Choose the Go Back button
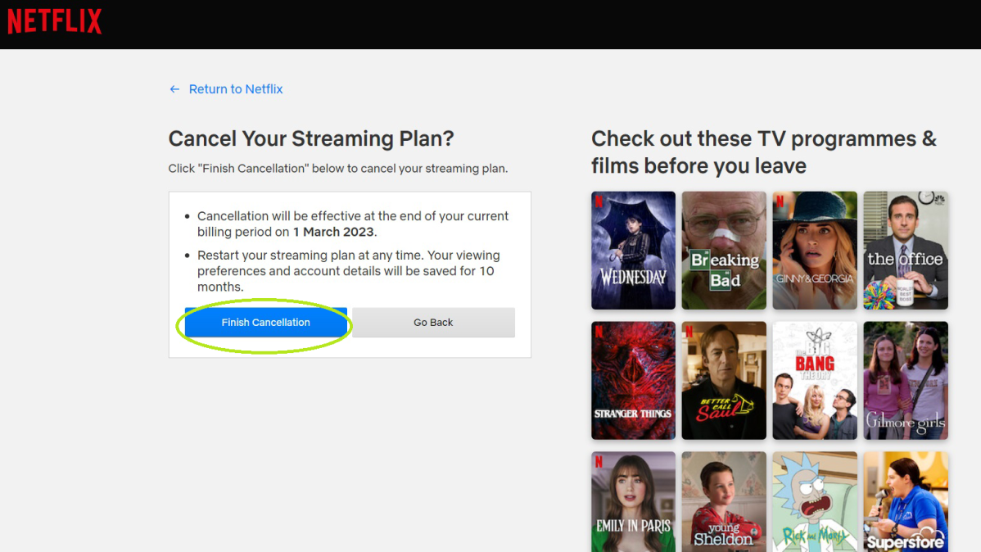 pyautogui.click(x=433, y=323)
